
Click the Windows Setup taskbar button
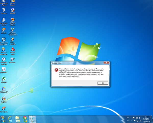click(32, 118)
